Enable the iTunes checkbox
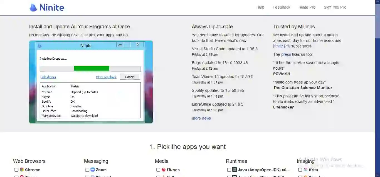The image size is (380, 177). (158, 170)
